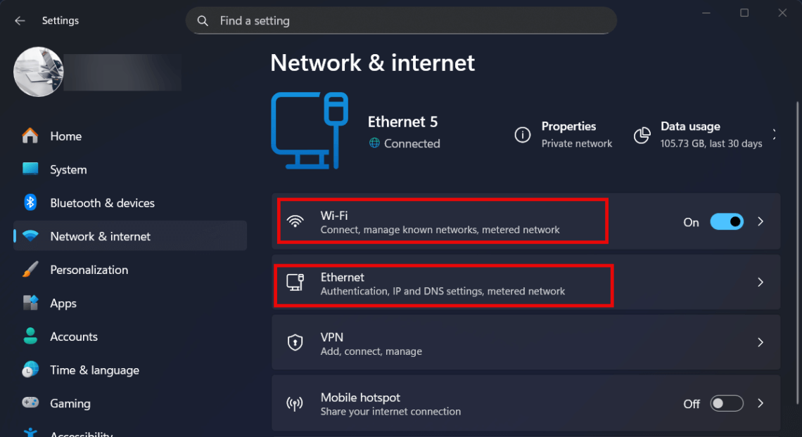Expand the Ethernet settings chevron
Image resolution: width=802 pixels, height=437 pixels.
[x=760, y=282]
